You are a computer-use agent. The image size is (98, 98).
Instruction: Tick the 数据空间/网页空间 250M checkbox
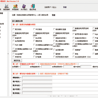click(34, 33)
